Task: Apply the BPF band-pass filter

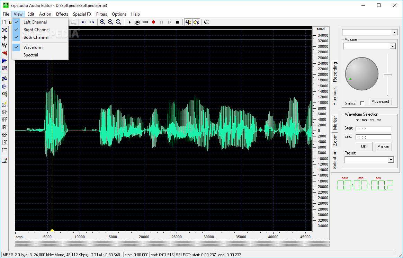Action: tap(5, 112)
